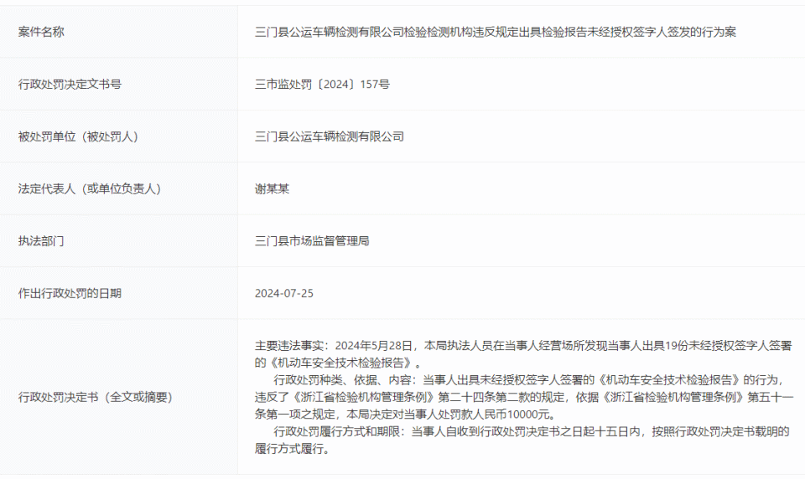This screenshot has height=479, width=805.
Task: Click the line mentioning 处罚款人民币10000元
Action: click(x=405, y=415)
